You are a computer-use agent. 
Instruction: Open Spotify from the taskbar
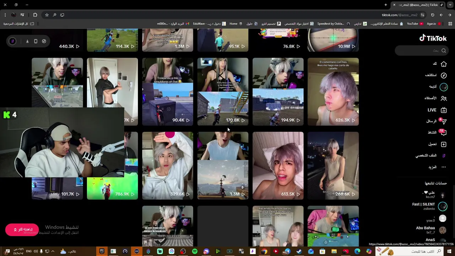[x=195, y=251]
